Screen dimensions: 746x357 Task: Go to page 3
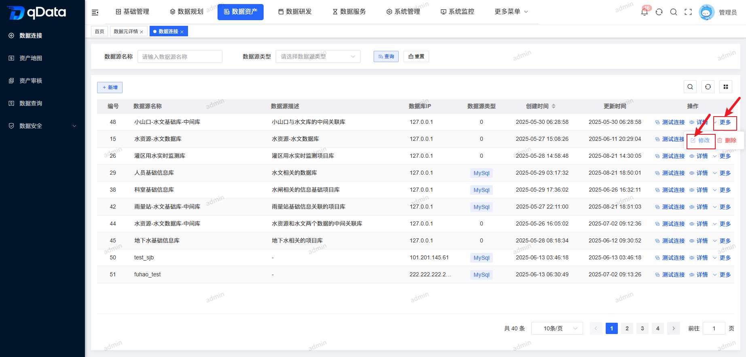[x=642, y=328]
